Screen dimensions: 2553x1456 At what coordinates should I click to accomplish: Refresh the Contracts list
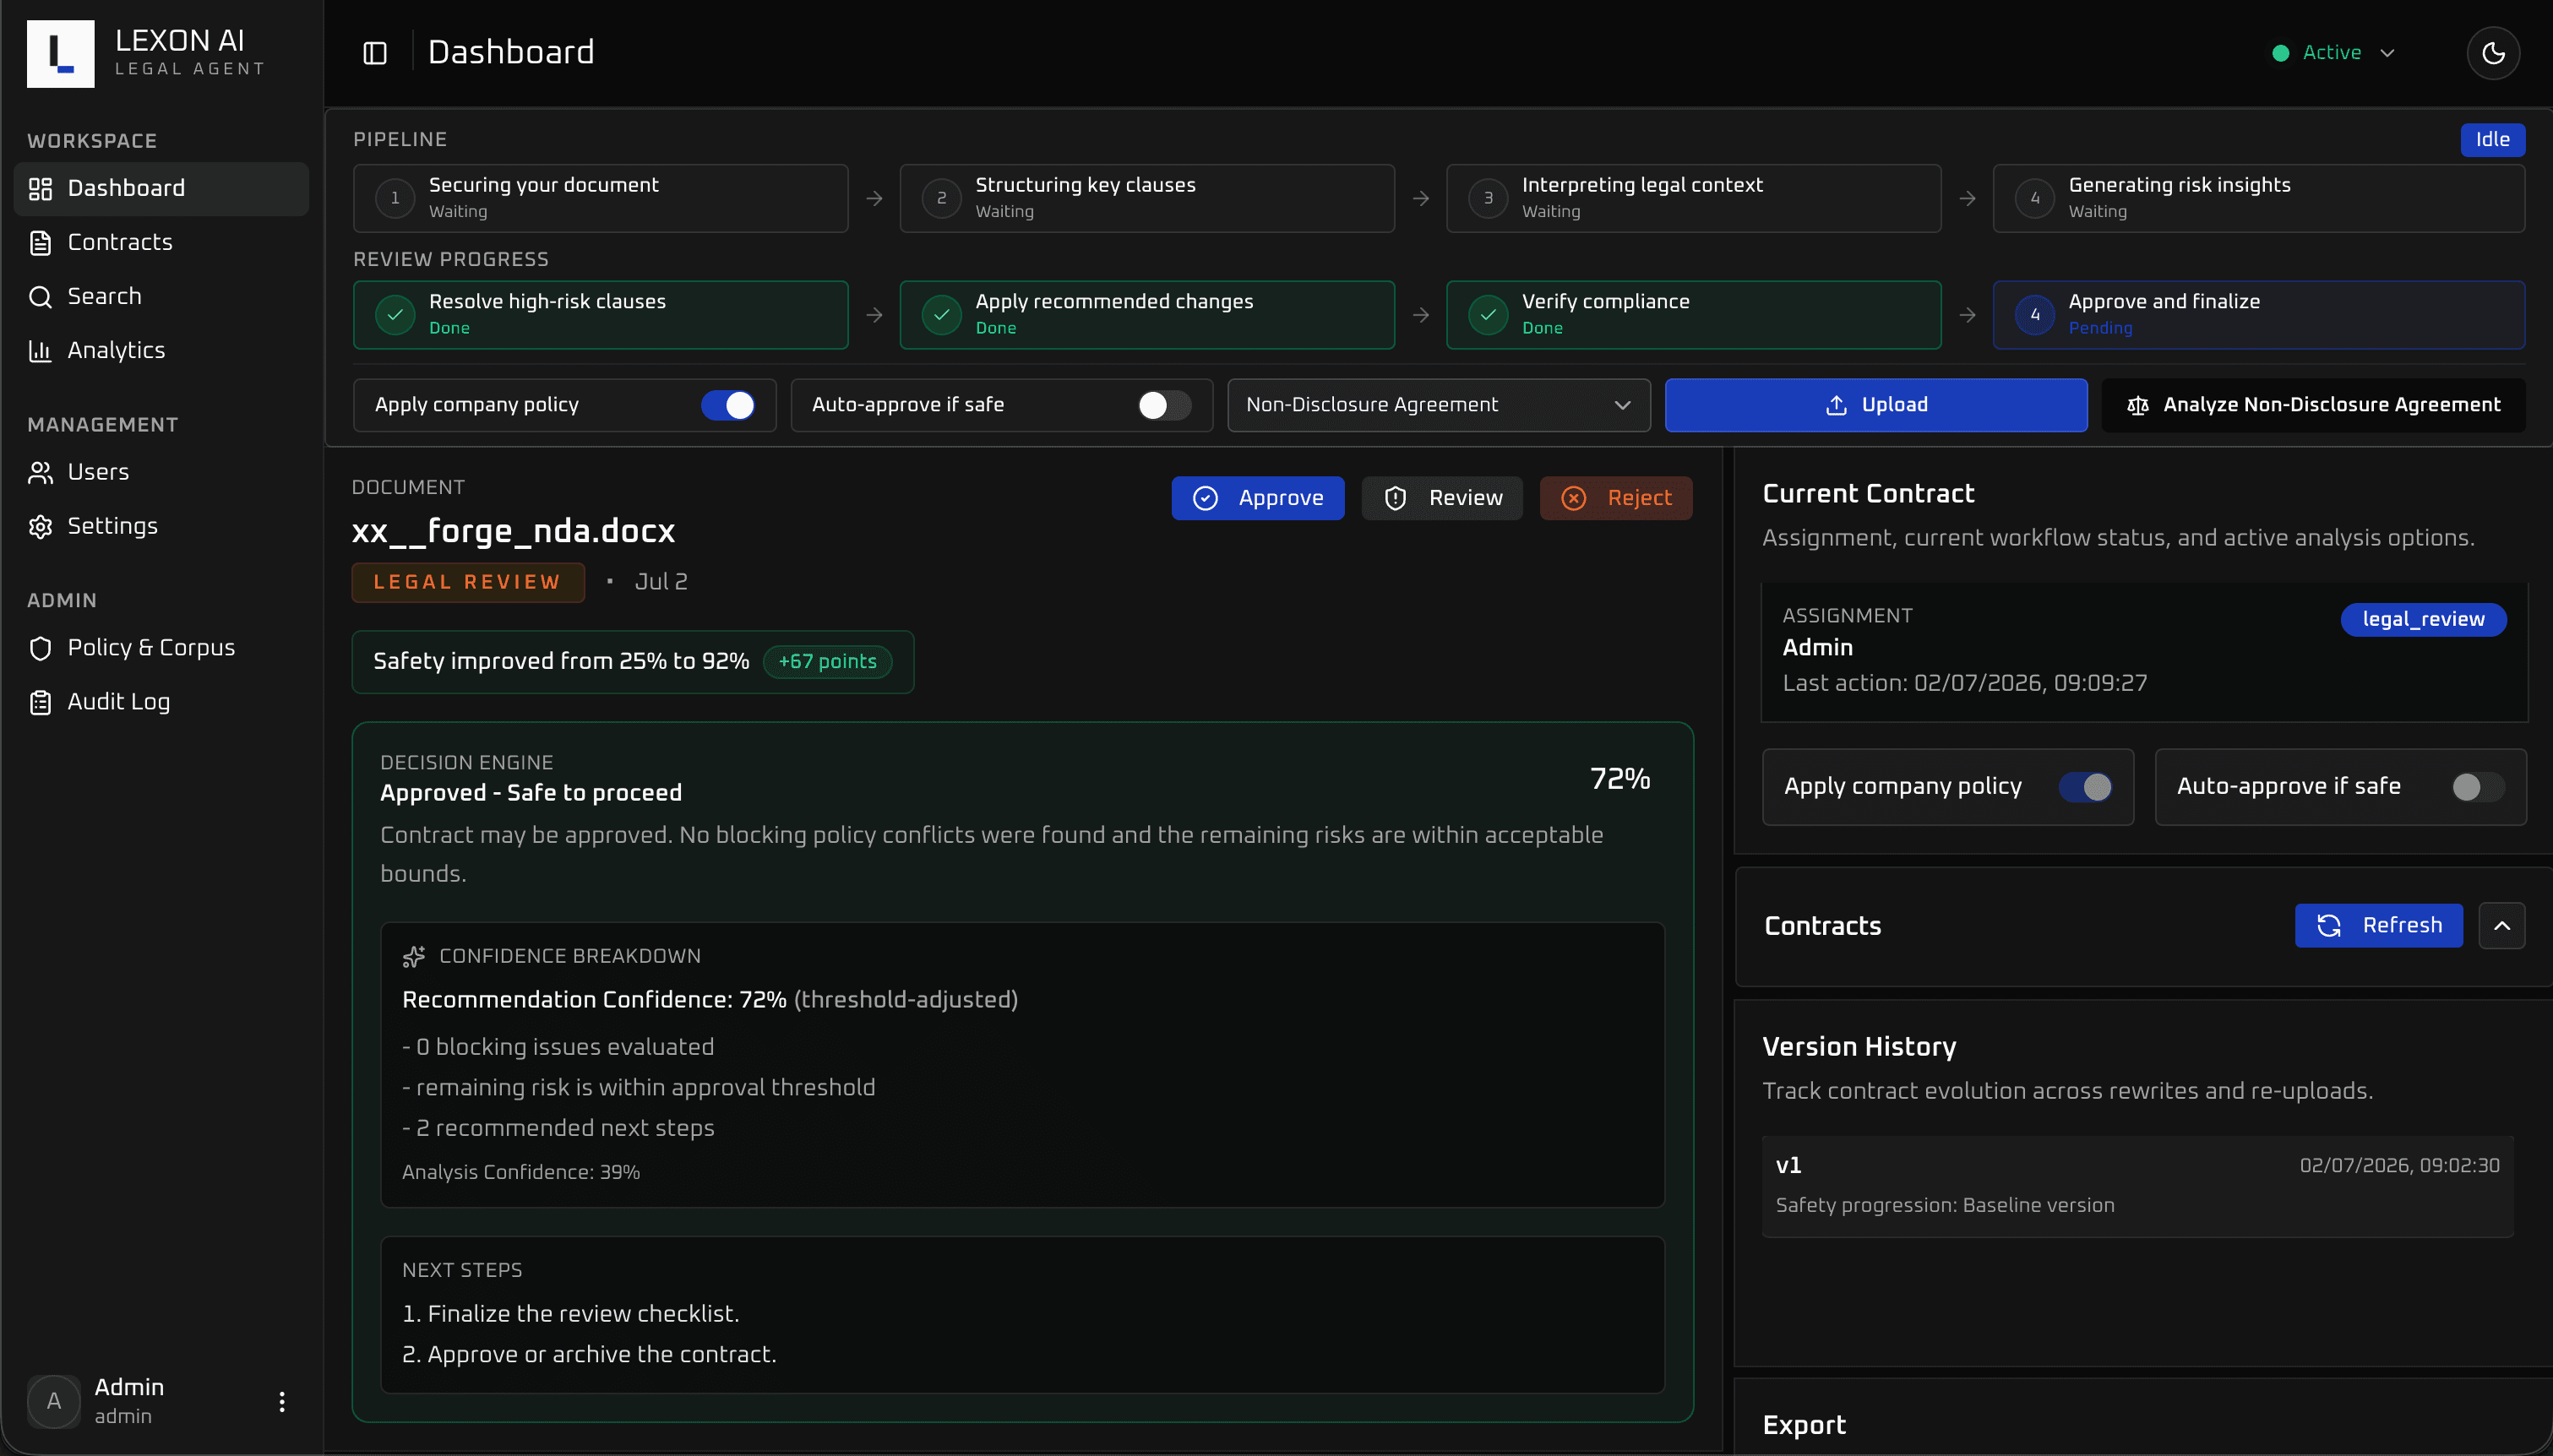tap(2378, 926)
